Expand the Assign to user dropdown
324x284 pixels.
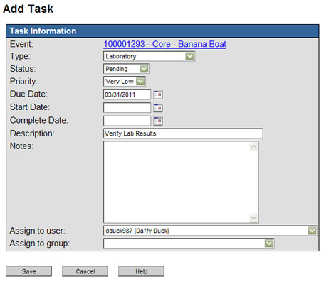point(312,231)
